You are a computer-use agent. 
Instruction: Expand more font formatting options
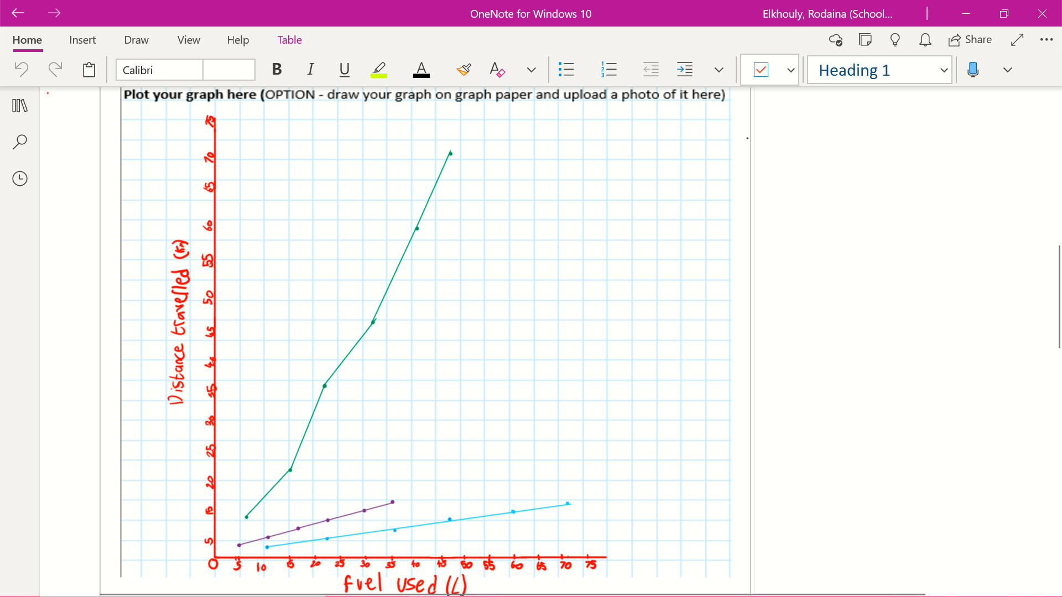tap(531, 70)
